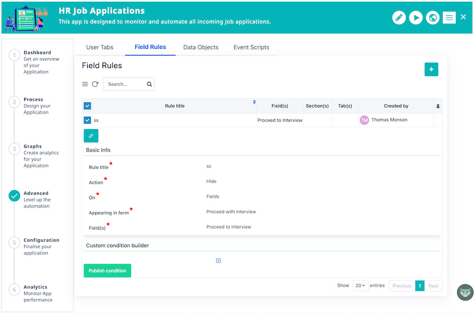The width and height of the screenshot is (475, 313).
Task: Click the Tab(s) column header
Action: coord(345,106)
